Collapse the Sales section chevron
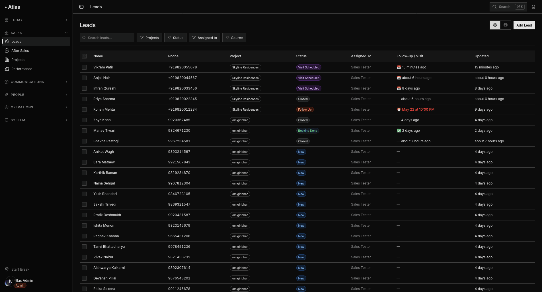Viewport: 542px width, 292px height. (66, 33)
